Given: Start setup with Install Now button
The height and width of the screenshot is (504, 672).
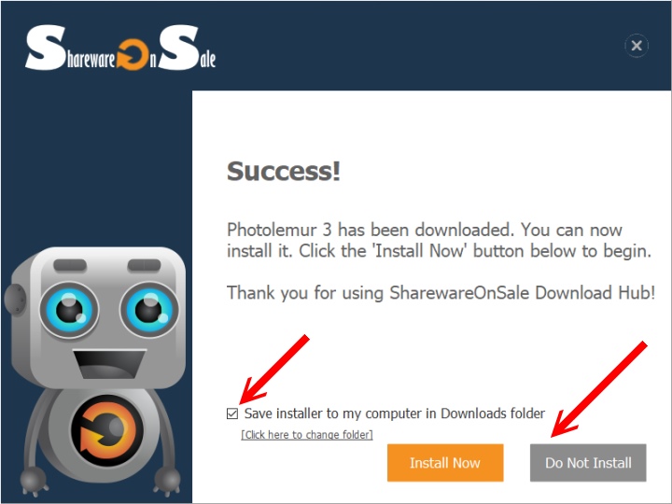Looking at the screenshot, I should 445,463.
